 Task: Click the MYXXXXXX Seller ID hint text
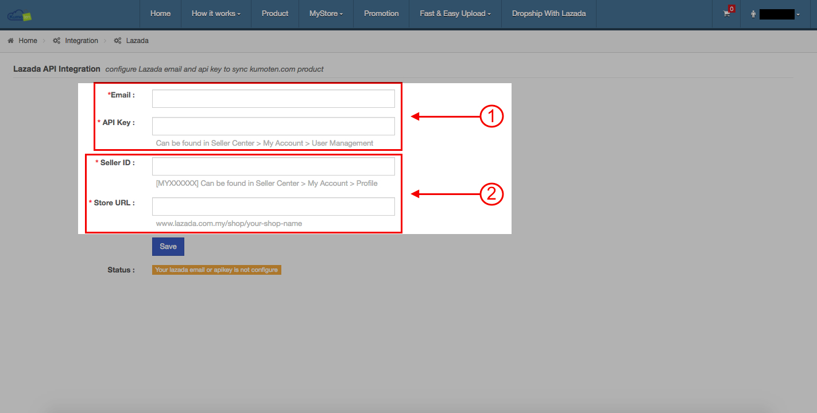click(267, 184)
